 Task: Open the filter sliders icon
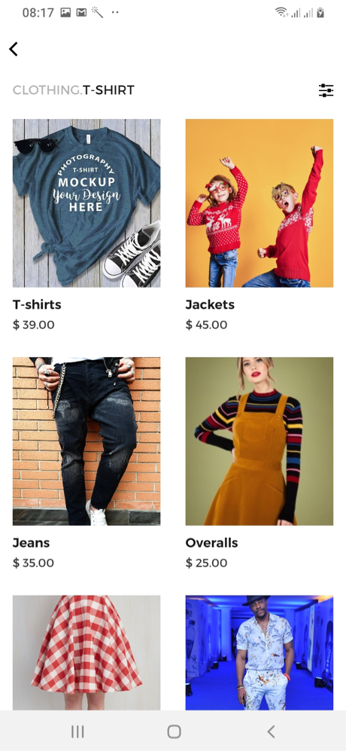click(326, 90)
